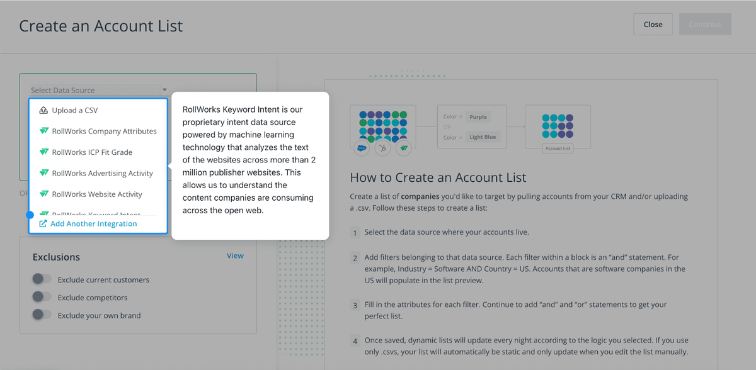Select RollWorks ICP Fit Grade option
The image size is (756, 370).
click(x=98, y=152)
